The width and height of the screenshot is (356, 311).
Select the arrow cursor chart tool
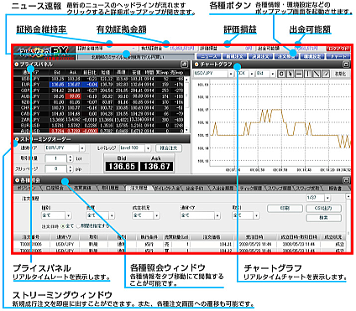point(291,74)
